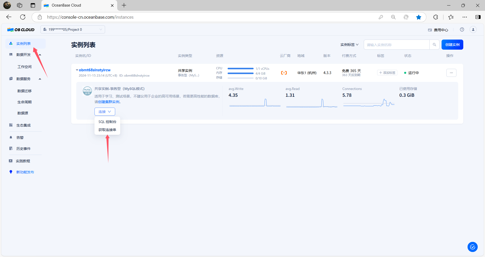Open 生态集成 in the sidebar

click(x=23, y=125)
